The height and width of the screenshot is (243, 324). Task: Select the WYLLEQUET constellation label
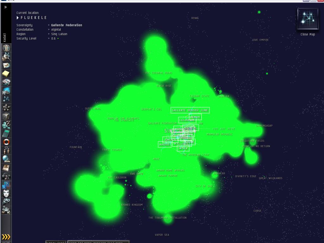tap(182, 143)
